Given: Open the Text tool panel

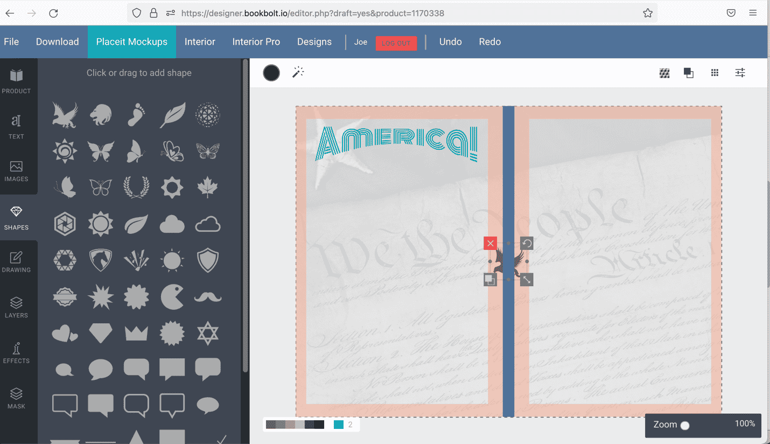Looking at the screenshot, I should coord(16,126).
